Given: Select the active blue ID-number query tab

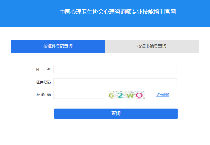Looking at the screenshot, I should pyautogui.click(x=58, y=46).
